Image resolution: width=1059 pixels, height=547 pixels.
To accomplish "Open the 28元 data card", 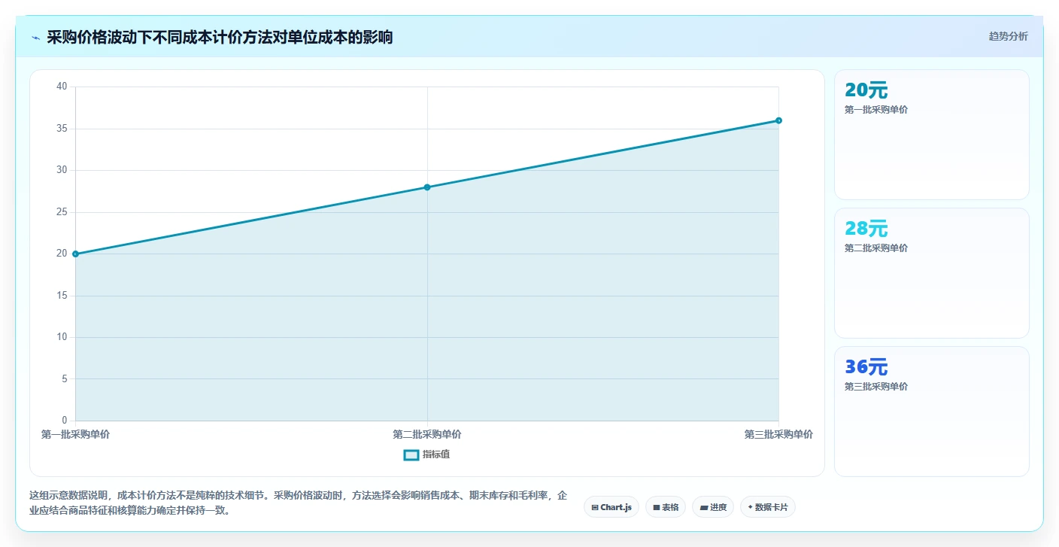I will 932,273.
